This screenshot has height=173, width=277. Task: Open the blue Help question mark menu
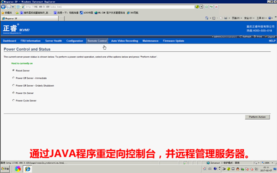271,18
